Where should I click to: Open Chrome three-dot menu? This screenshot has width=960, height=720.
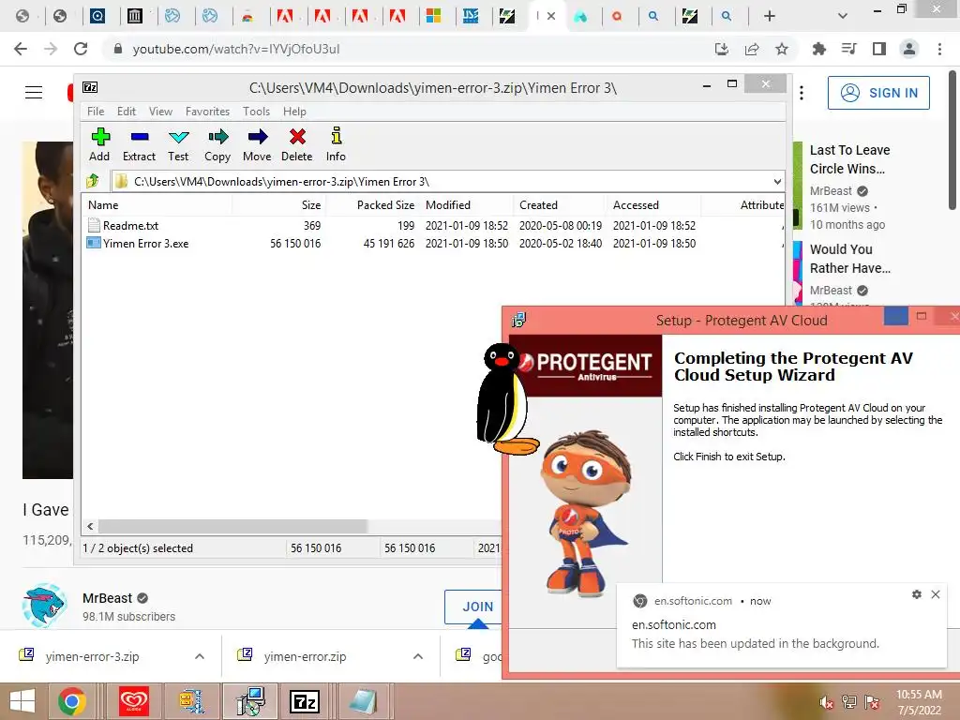939,49
